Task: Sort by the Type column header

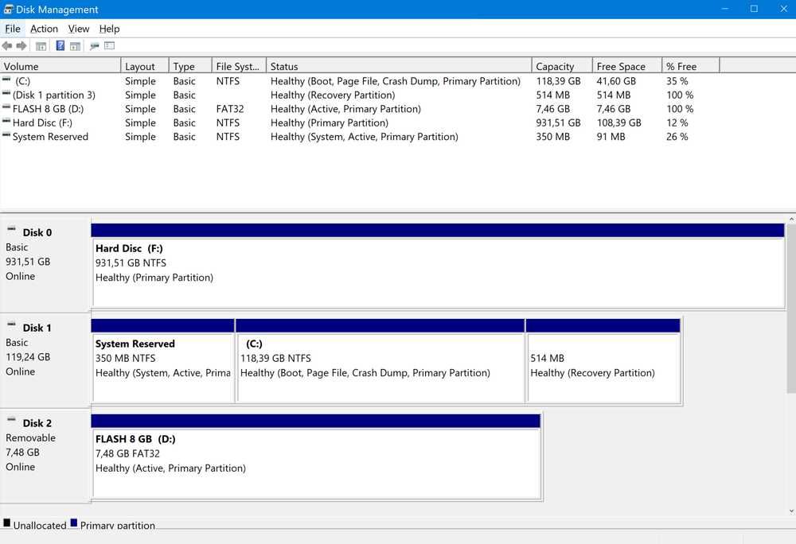Action: [x=190, y=67]
